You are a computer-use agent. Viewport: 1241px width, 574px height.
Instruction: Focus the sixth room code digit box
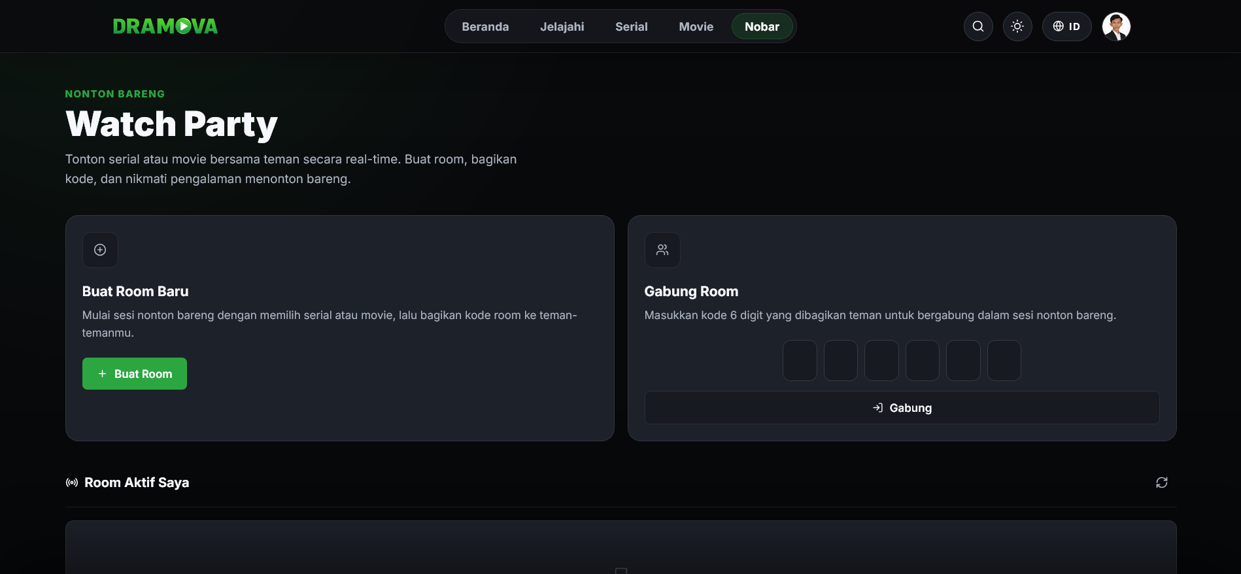(x=1004, y=360)
